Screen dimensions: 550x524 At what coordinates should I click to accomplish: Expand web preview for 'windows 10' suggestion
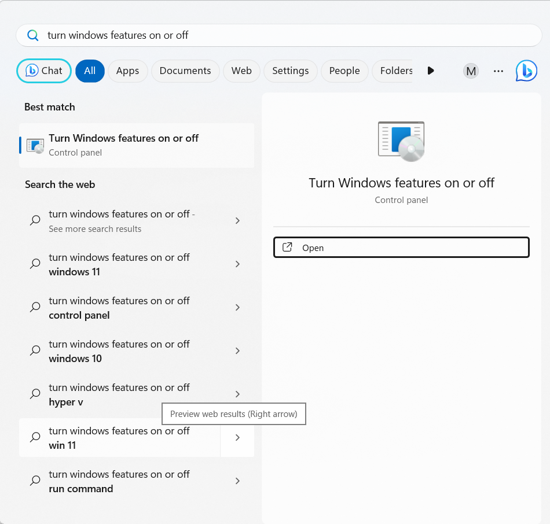click(x=237, y=351)
